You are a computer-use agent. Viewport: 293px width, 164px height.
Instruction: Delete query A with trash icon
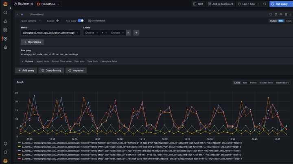click(286, 14)
